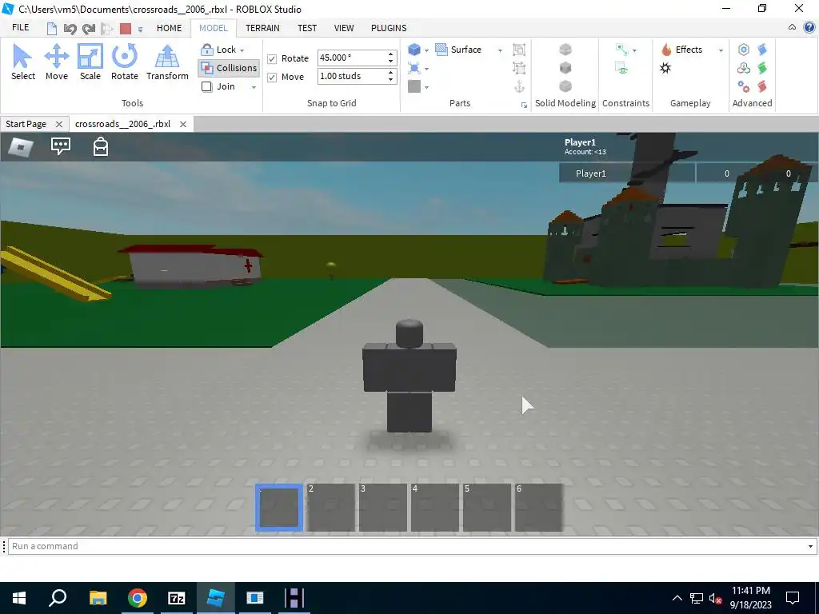Expand the Part type dropdown arrow
The height and width of the screenshot is (614, 819).
pyautogui.click(x=427, y=50)
